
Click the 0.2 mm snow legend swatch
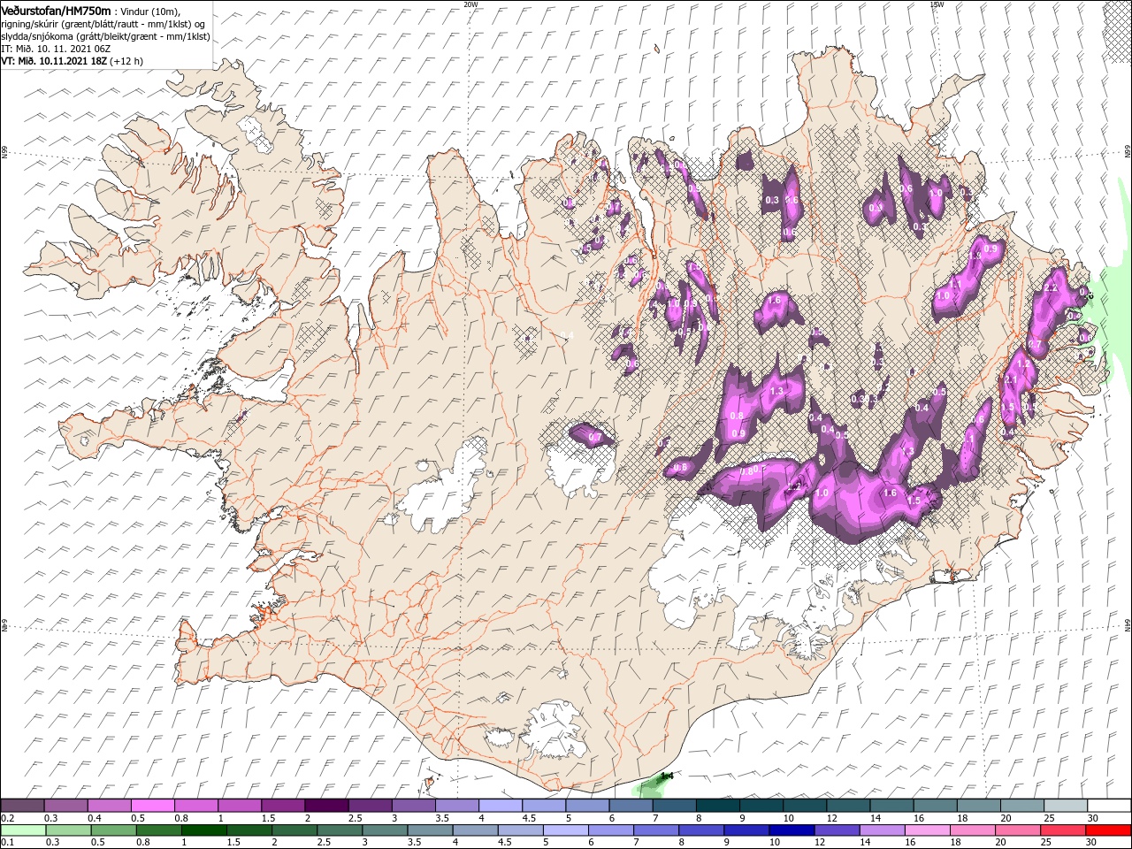[22, 805]
